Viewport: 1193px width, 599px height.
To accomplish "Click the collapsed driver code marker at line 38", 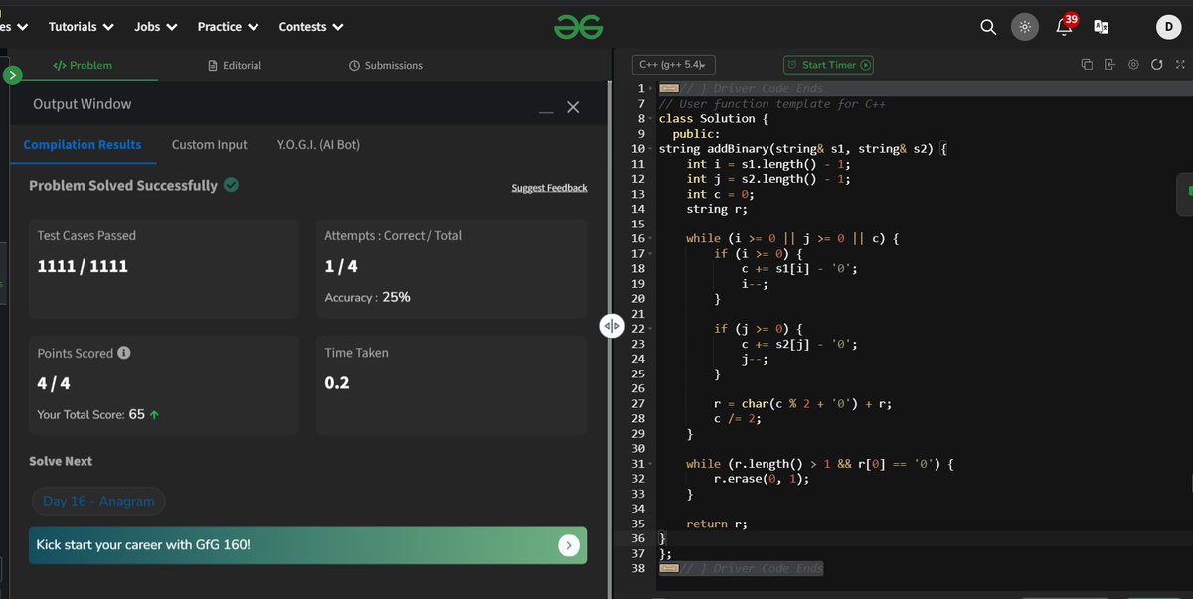I will (x=669, y=568).
